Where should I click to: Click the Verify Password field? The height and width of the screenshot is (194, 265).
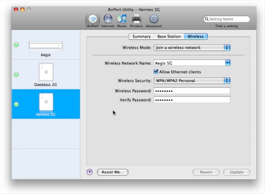pyautogui.click(x=192, y=100)
